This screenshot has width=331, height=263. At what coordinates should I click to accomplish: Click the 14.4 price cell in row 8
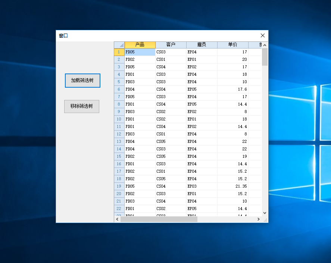(233, 104)
